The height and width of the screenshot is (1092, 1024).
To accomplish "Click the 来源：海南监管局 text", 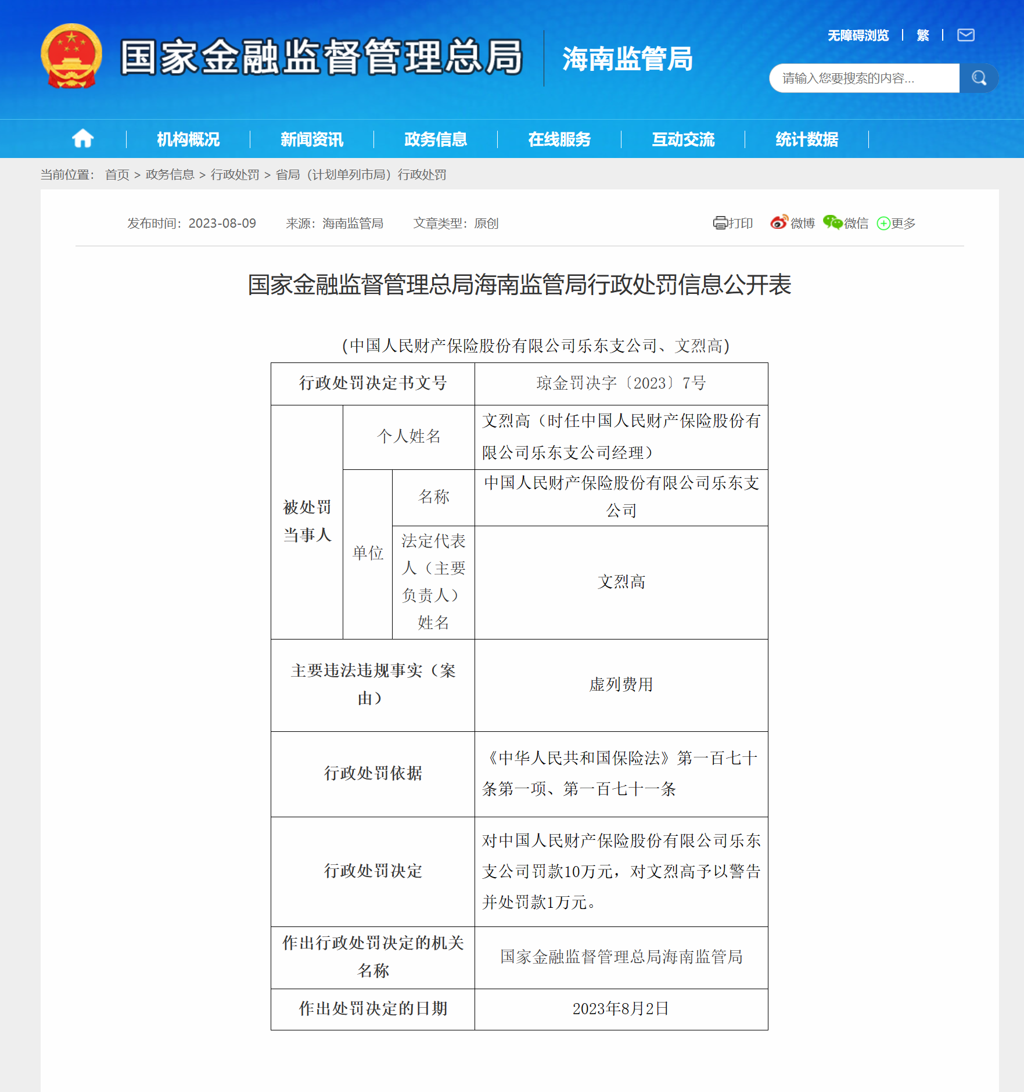I will (x=335, y=223).
